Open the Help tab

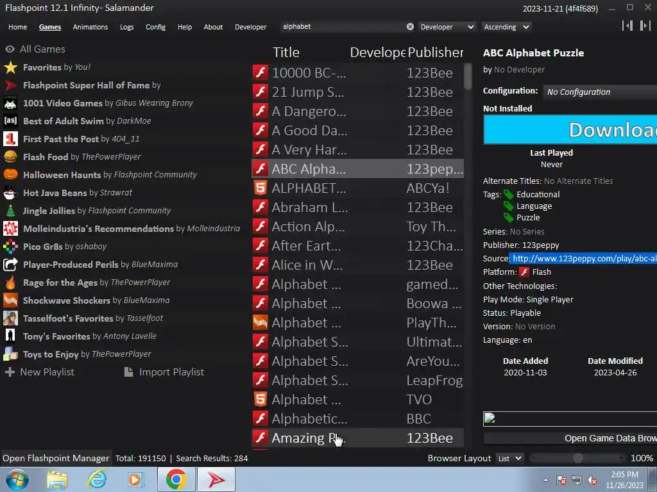pos(184,27)
